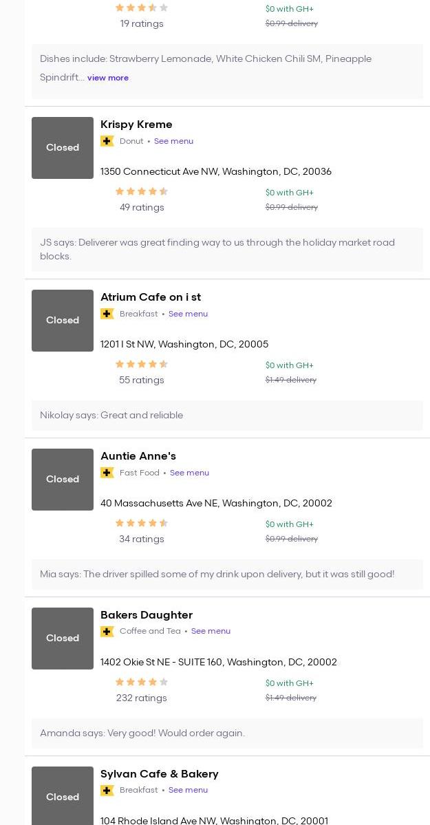Click the star rating for Krispy Kreme
Viewport: 430px width, 825px height.
[x=141, y=192]
